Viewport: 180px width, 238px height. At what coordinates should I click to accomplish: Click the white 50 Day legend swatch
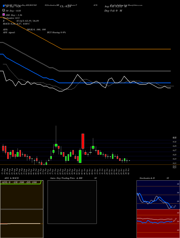tap(4, 10)
